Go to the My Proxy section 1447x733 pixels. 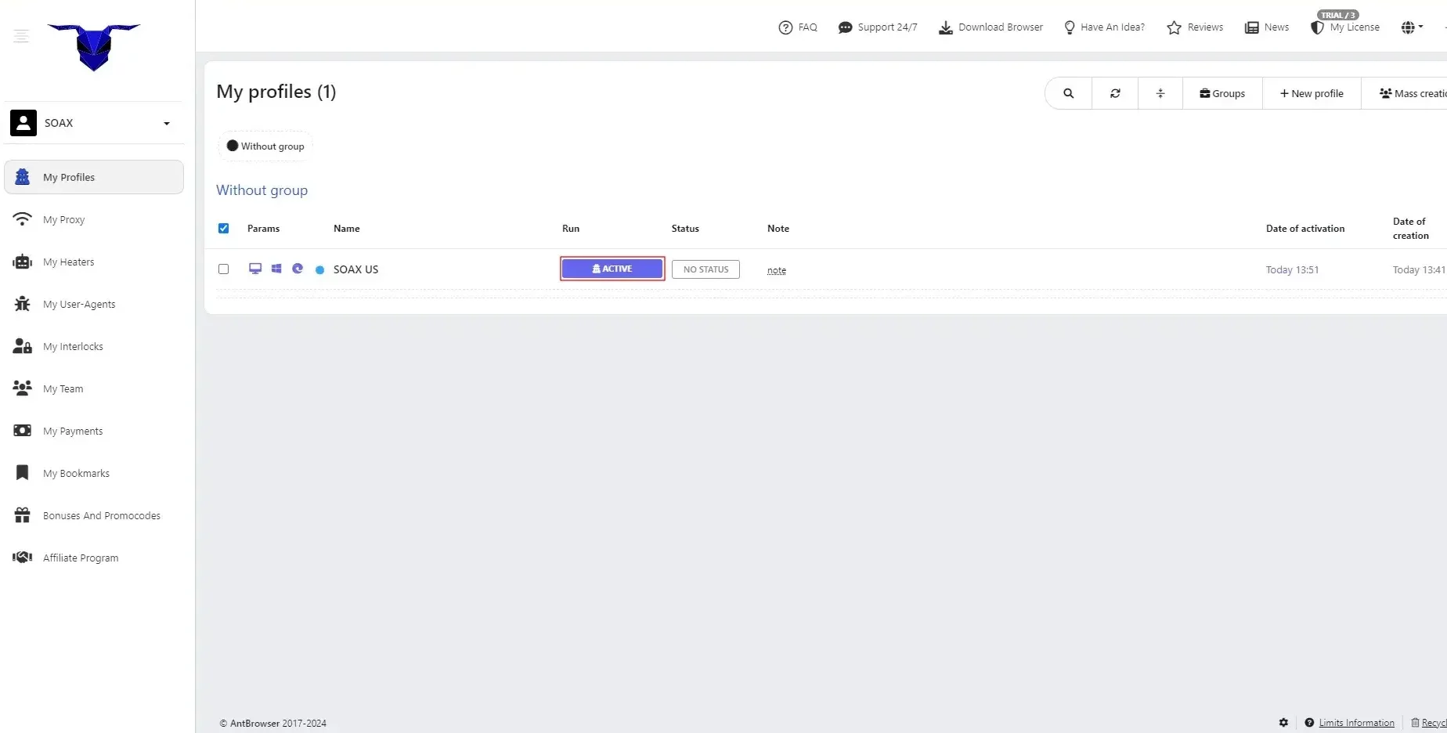point(63,219)
